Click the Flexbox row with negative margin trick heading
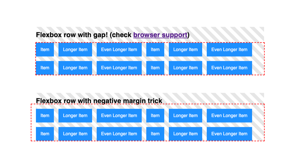294x165 pixels. coord(99,101)
